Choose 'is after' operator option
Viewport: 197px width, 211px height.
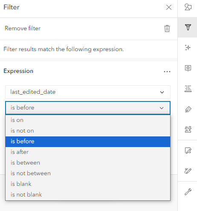88,152
